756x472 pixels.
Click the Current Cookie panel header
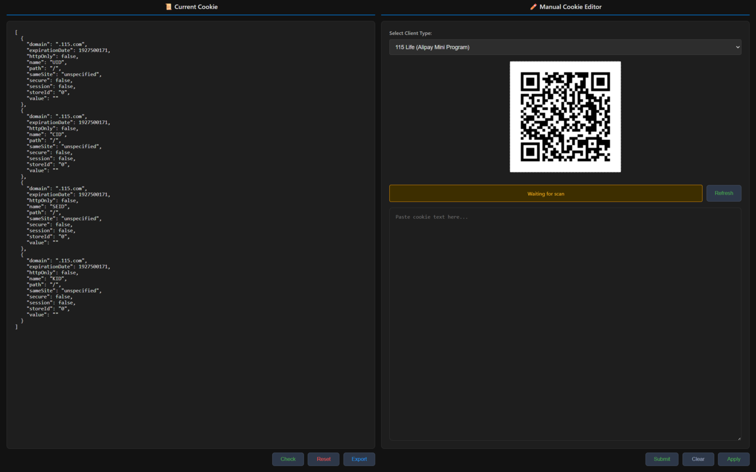(191, 6)
